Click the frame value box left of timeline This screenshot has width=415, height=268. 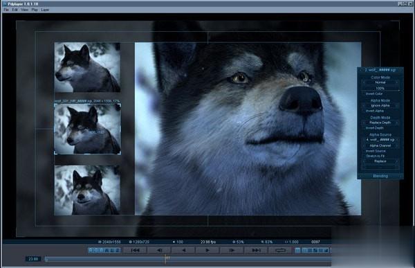pyautogui.click(x=33, y=259)
